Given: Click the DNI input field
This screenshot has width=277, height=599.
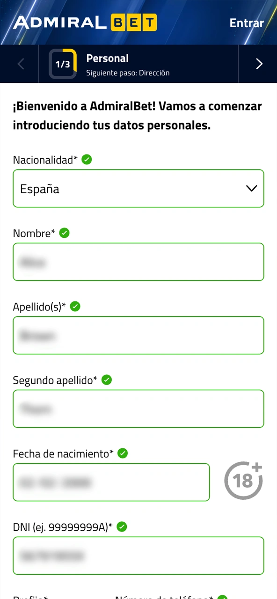Looking at the screenshot, I should 138,555.
